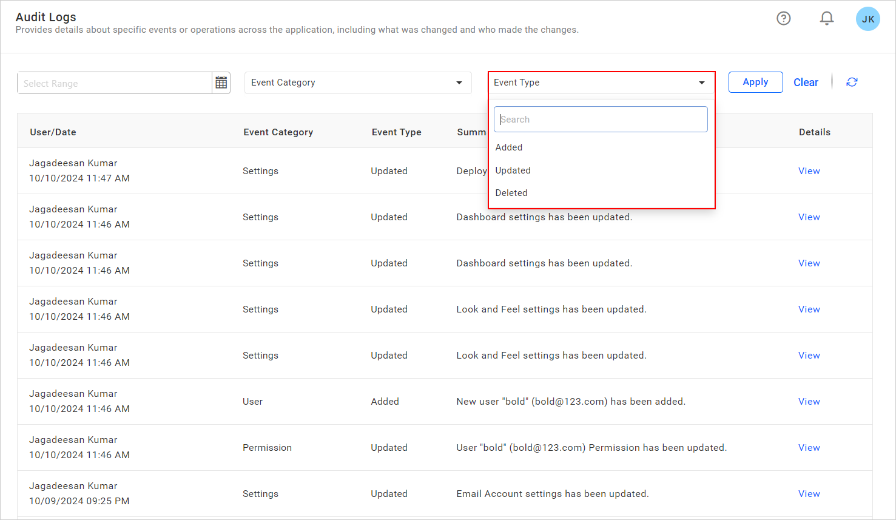This screenshot has width=896, height=520.
Task: Select the Updated option in Event Type list
Action: tap(513, 170)
